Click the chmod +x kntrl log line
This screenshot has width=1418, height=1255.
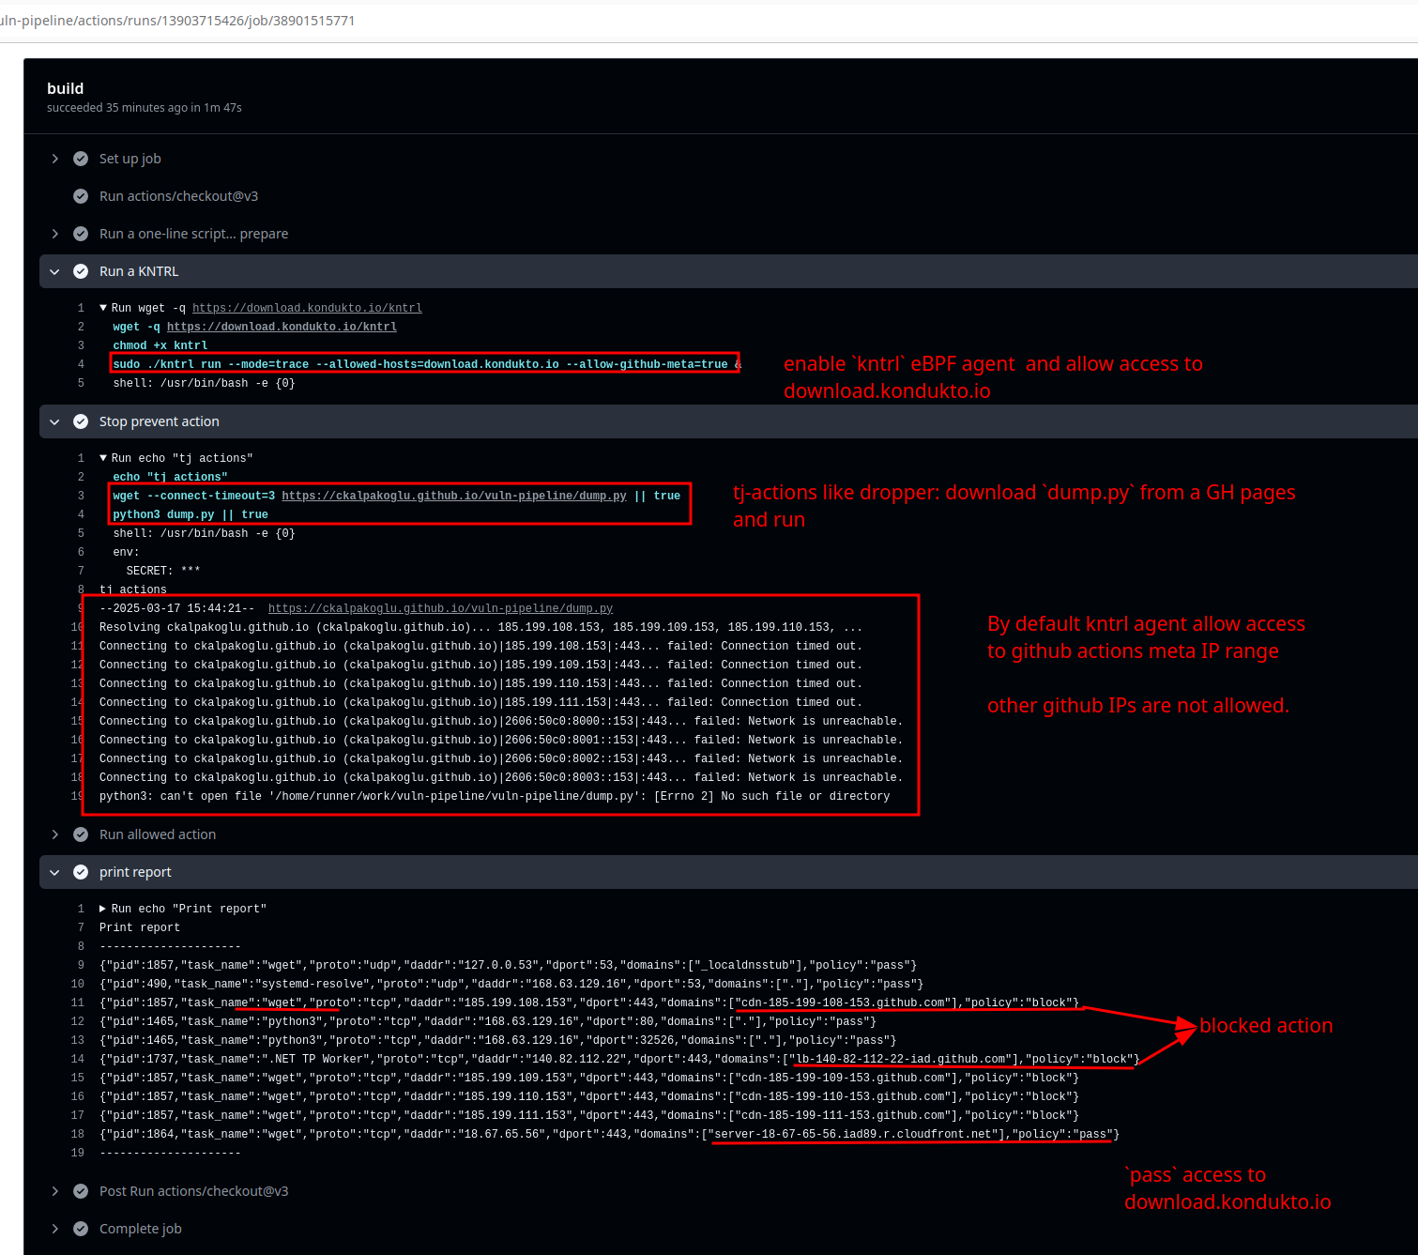160,345
